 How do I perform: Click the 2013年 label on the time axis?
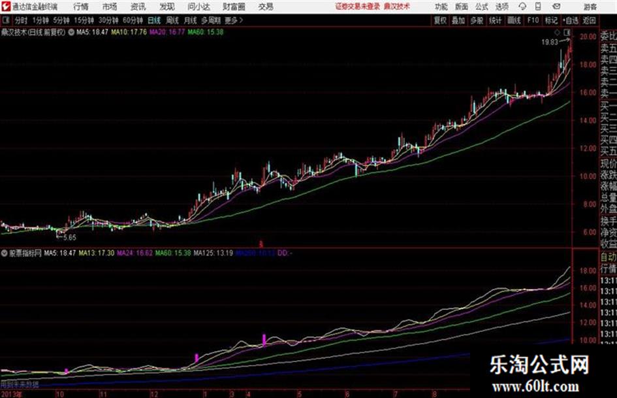pos(11,394)
